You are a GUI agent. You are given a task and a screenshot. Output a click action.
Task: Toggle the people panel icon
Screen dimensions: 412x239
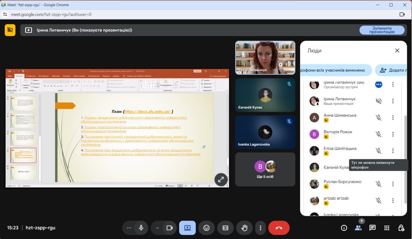tap(358, 228)
